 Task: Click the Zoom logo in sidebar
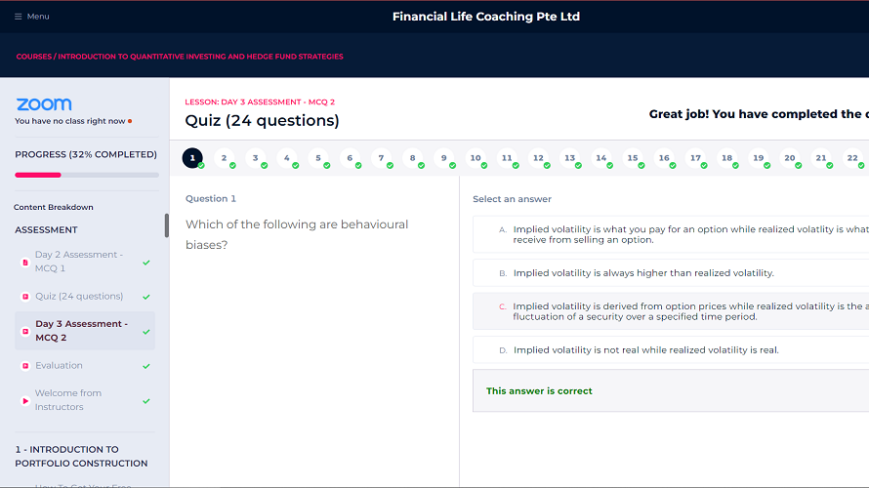[x=44, y=104]
